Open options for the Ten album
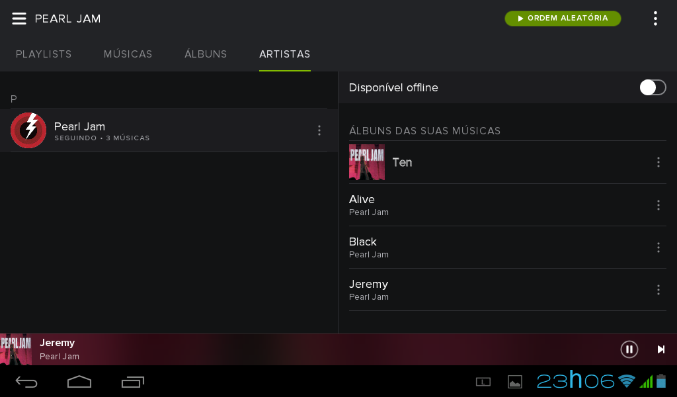 658,162
